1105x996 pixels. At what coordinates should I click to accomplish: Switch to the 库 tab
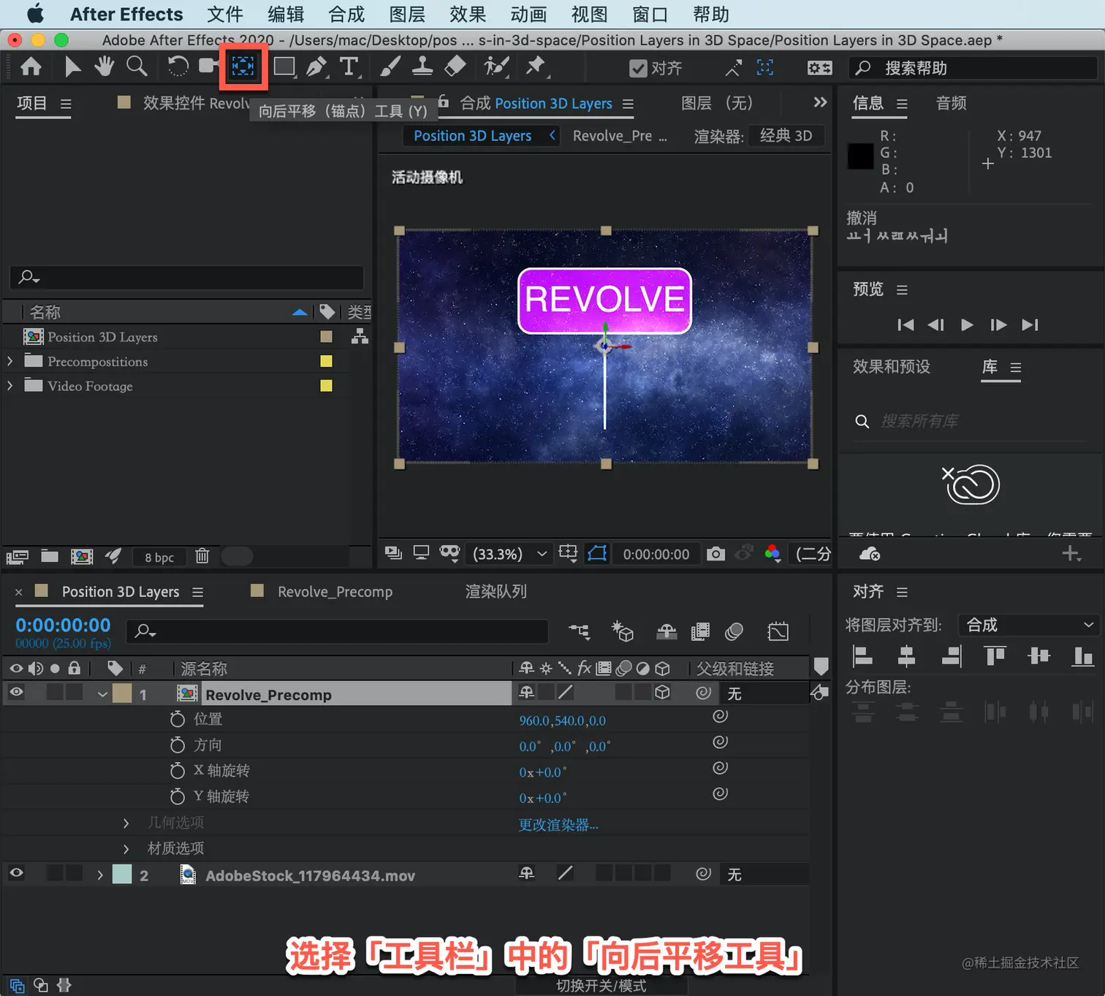tap(990, 367)
